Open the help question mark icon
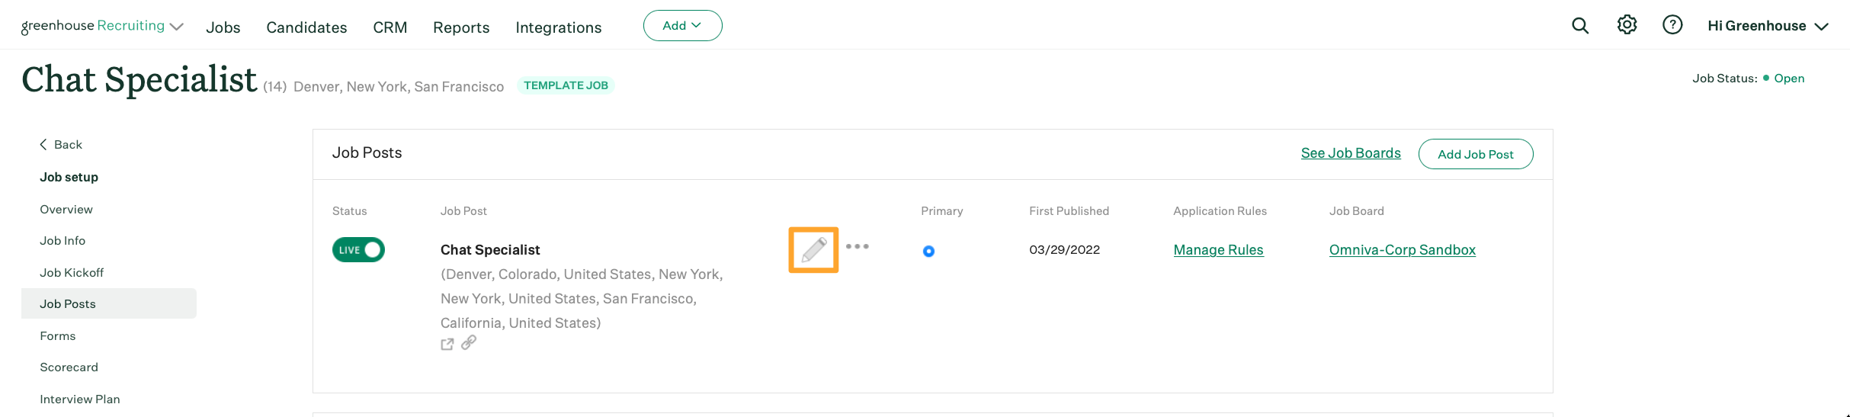Viewport: 1850px width, 417px height. (x=1672, y=25)
